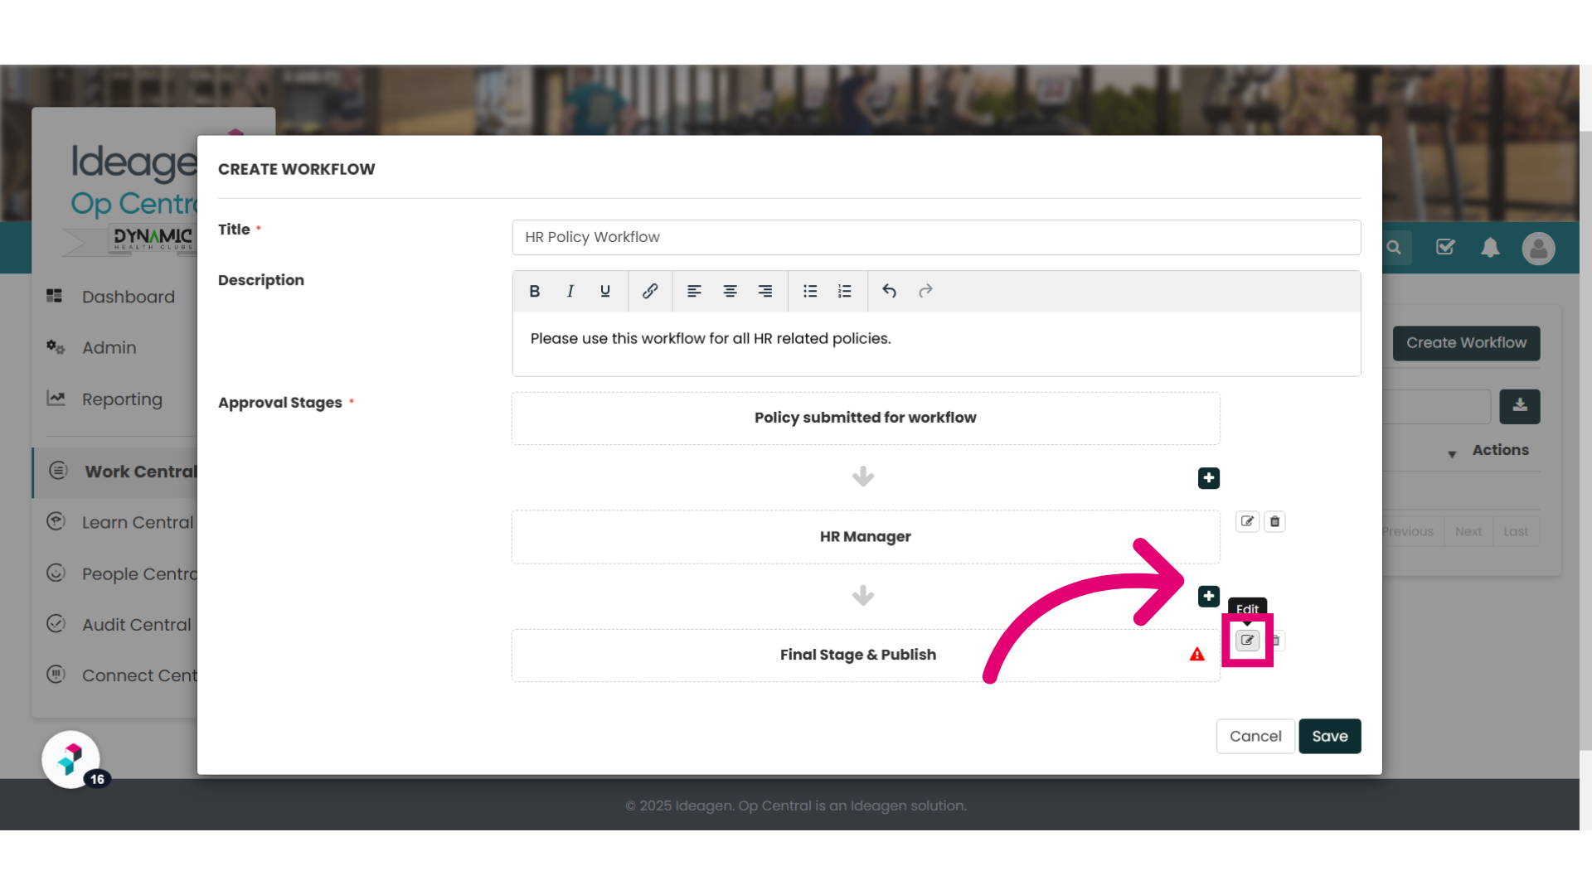Toggle bold formatting in description toolbar
Screen dimensions: 1592x895
(x=535, y=291)
